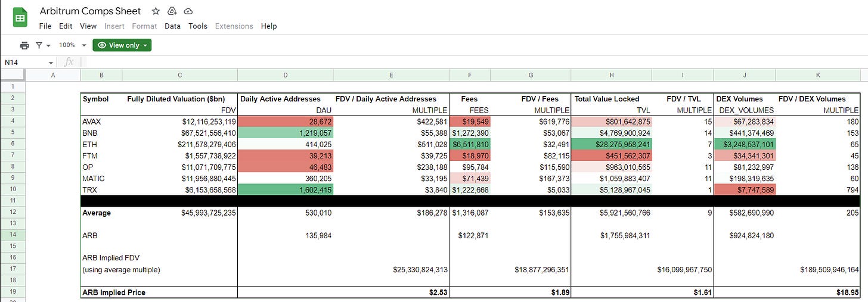Image resolution: width=868 pixels, height=302 pixels.
Task: Click the FDV / DEX Volumes header
Action: pos(812,99)
